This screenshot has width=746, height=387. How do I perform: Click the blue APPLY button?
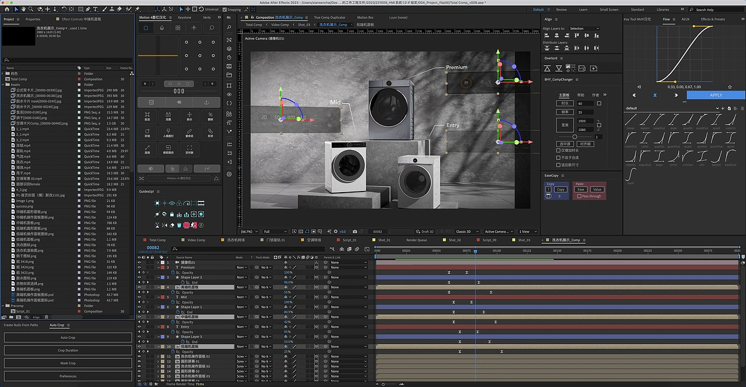click(x=715, y=95)
